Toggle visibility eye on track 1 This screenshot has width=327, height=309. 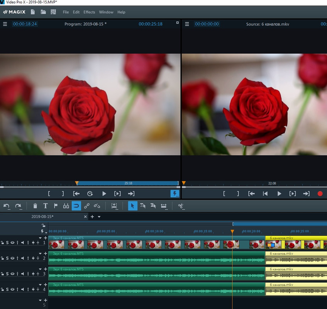(x=12, y=243)
